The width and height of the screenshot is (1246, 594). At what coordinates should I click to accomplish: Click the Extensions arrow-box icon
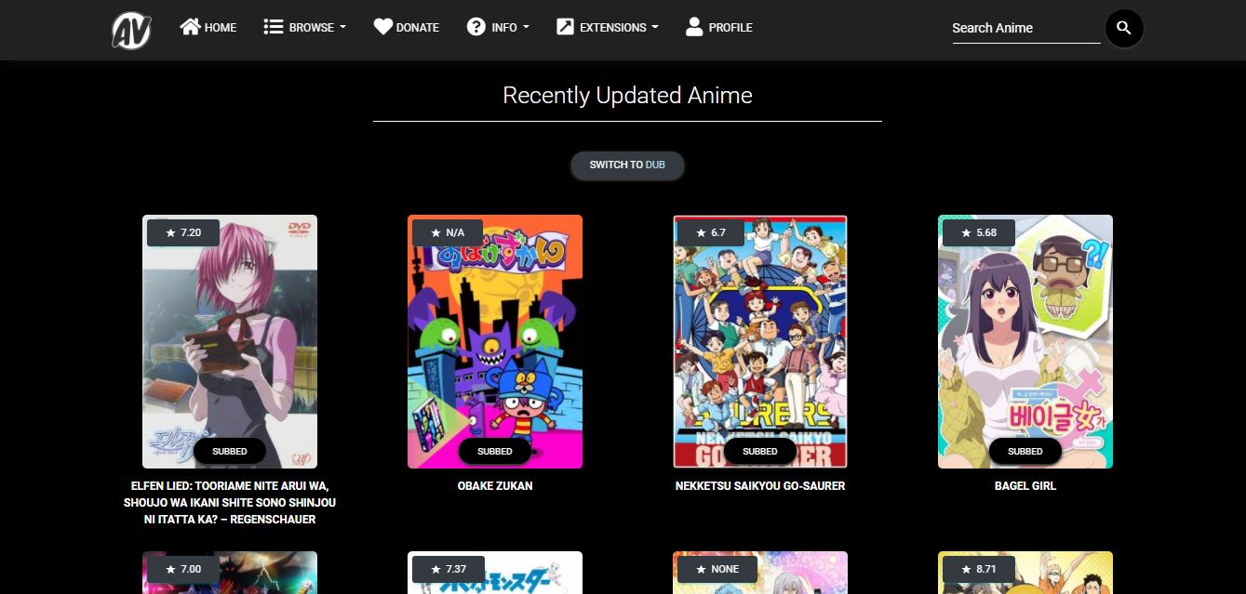tap(565, 27)
